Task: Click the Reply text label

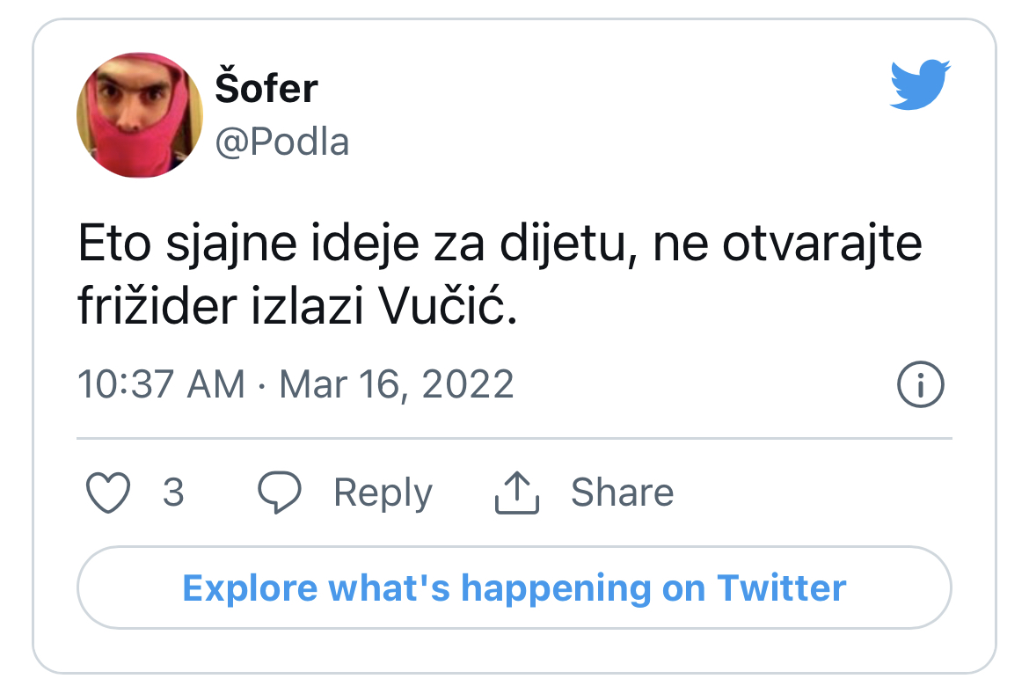Action: coord(383,493)
